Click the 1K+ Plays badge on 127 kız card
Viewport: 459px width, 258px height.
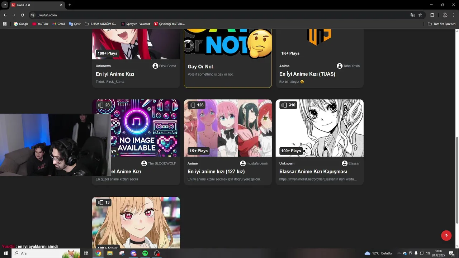tap(198, 151)
